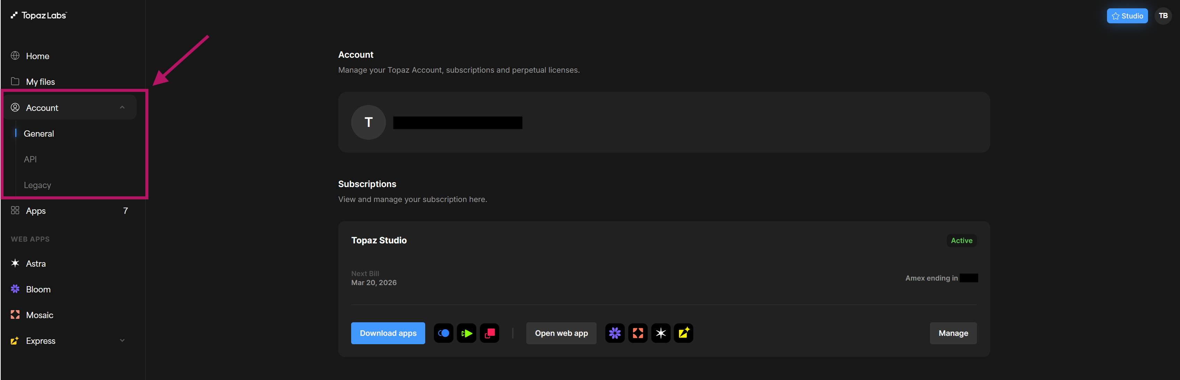This screenshot has height=380, width=1180.
Task: Expand the Express sidebar submenu
Action: [122, 341]
